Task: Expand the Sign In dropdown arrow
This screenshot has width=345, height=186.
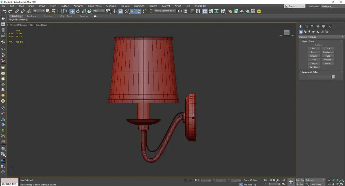Action: [x=304, y=6]
